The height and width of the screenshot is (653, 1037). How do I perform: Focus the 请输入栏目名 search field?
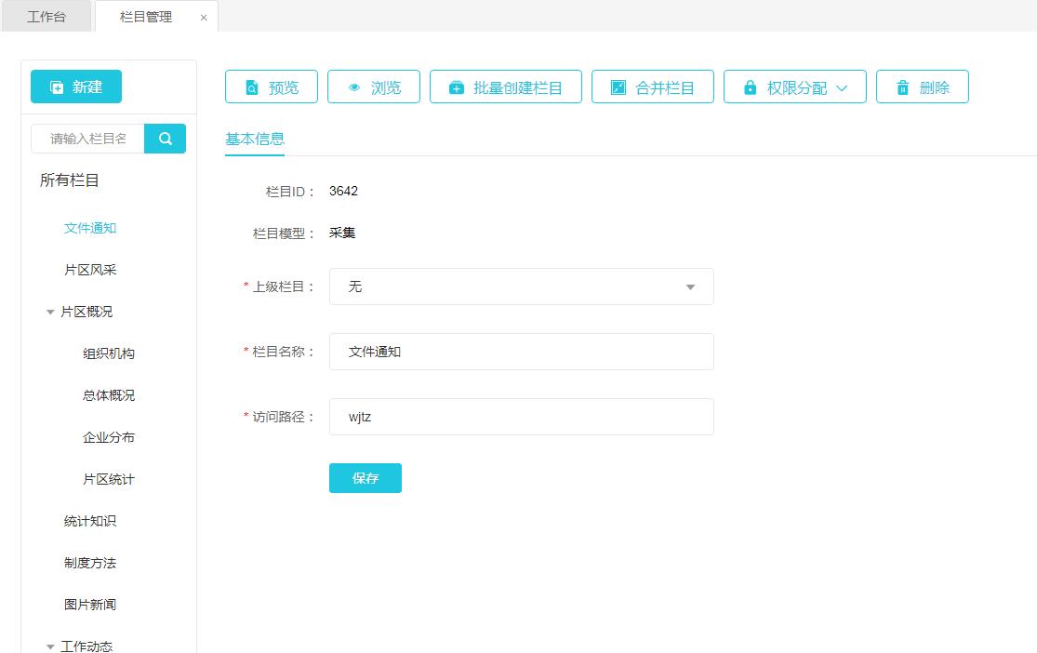tap(88, 139)
